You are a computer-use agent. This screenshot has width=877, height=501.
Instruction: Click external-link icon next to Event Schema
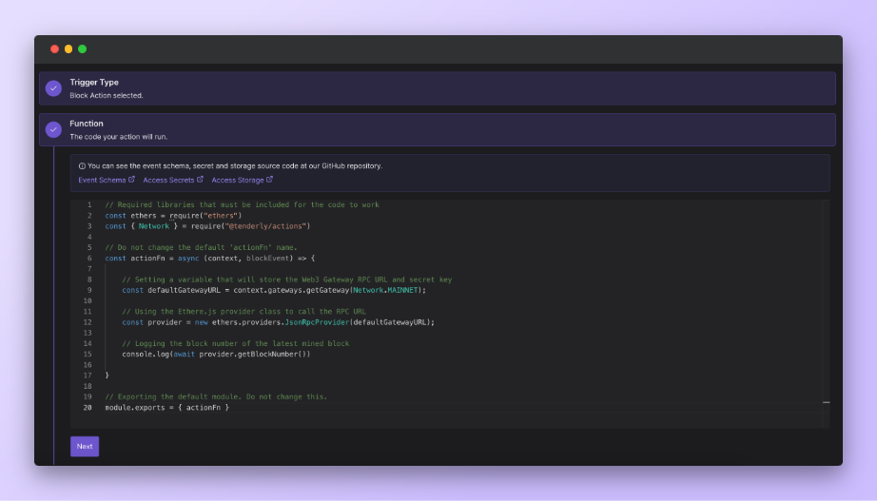pyautogui.click(x=131, y=180)
